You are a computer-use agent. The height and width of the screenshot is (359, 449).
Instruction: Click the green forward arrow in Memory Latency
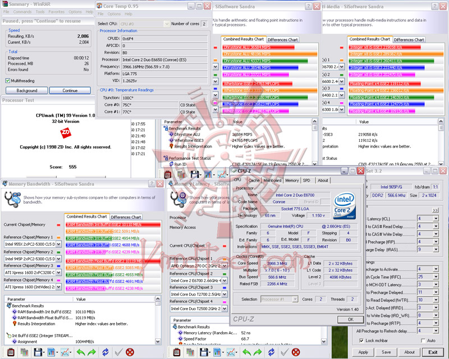point(258,352)
